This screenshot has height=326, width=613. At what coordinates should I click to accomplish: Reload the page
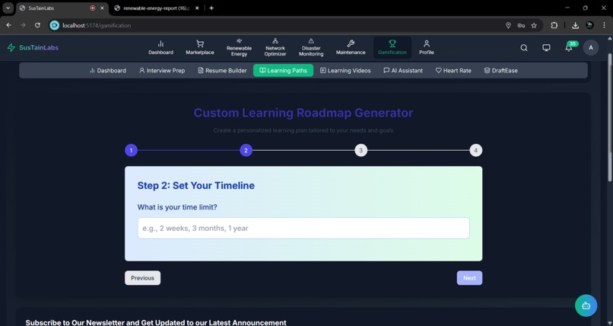(37, 25)
